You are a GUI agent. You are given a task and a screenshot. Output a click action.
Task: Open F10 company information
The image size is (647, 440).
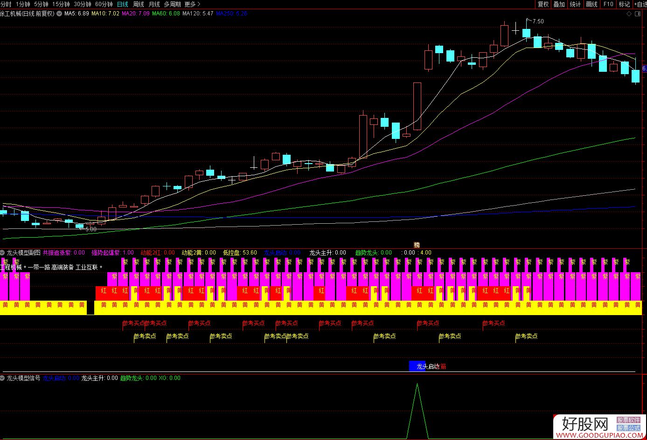coord(608,4)
